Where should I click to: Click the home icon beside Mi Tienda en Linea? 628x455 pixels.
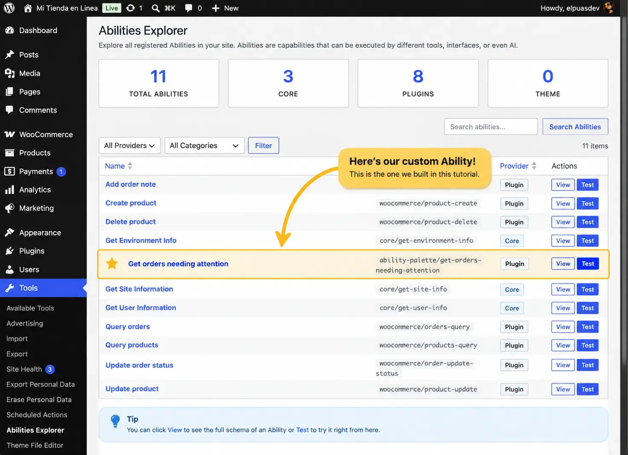[x=28, y=8]
